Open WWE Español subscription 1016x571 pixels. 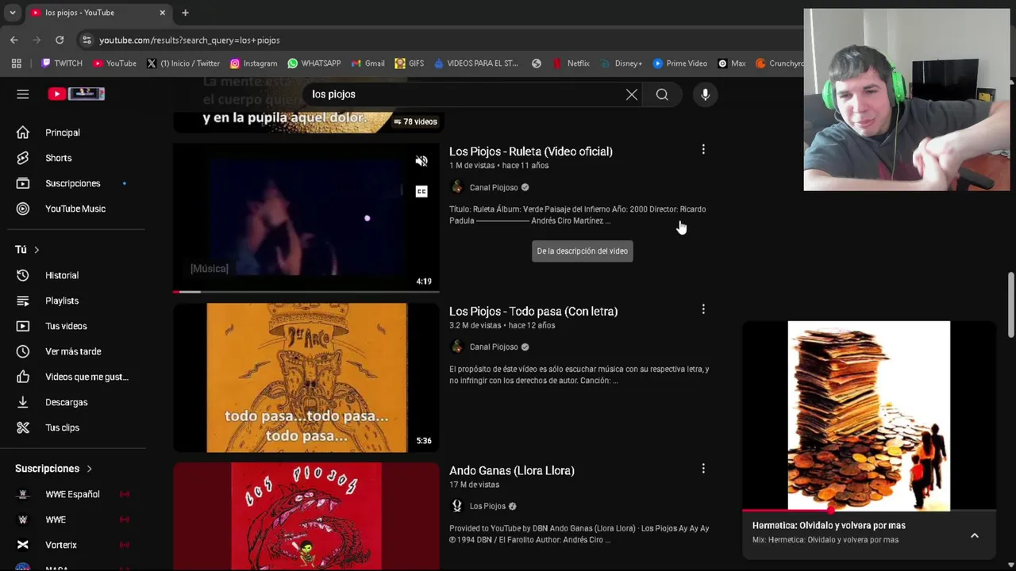(73, 494)
